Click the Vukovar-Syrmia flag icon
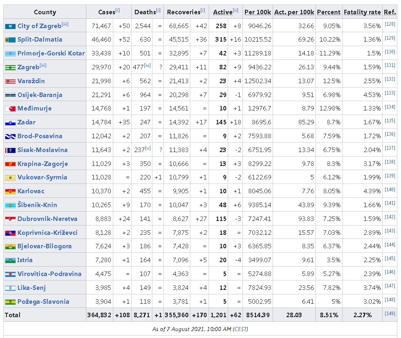401x338 pixels. point(10,178)
